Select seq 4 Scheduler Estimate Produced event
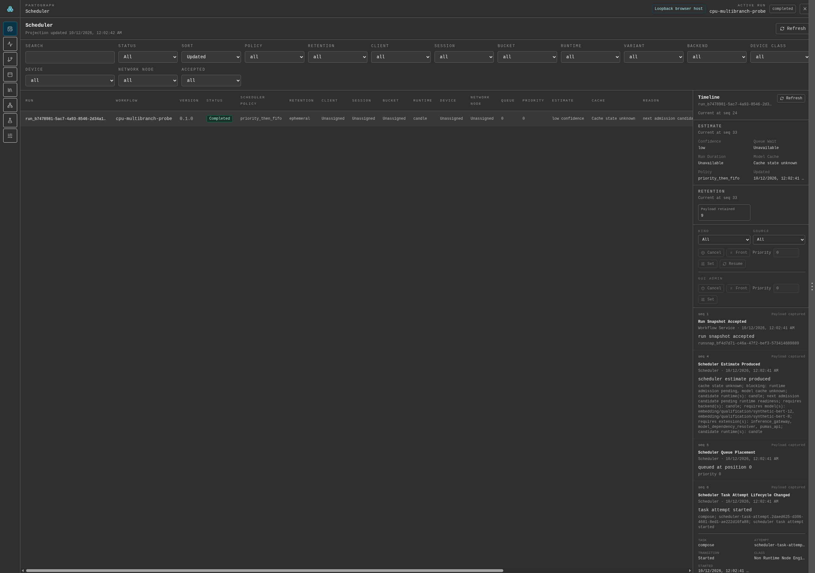815x573 pixels. pos(751,394)
